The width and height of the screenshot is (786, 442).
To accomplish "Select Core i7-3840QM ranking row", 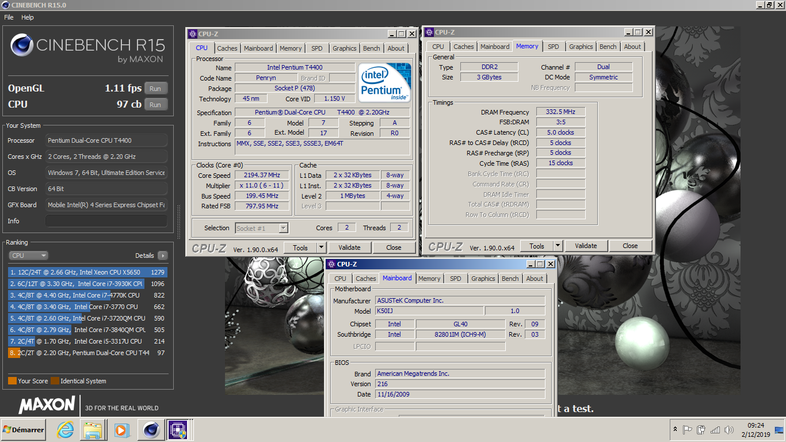I will point(87,330).
